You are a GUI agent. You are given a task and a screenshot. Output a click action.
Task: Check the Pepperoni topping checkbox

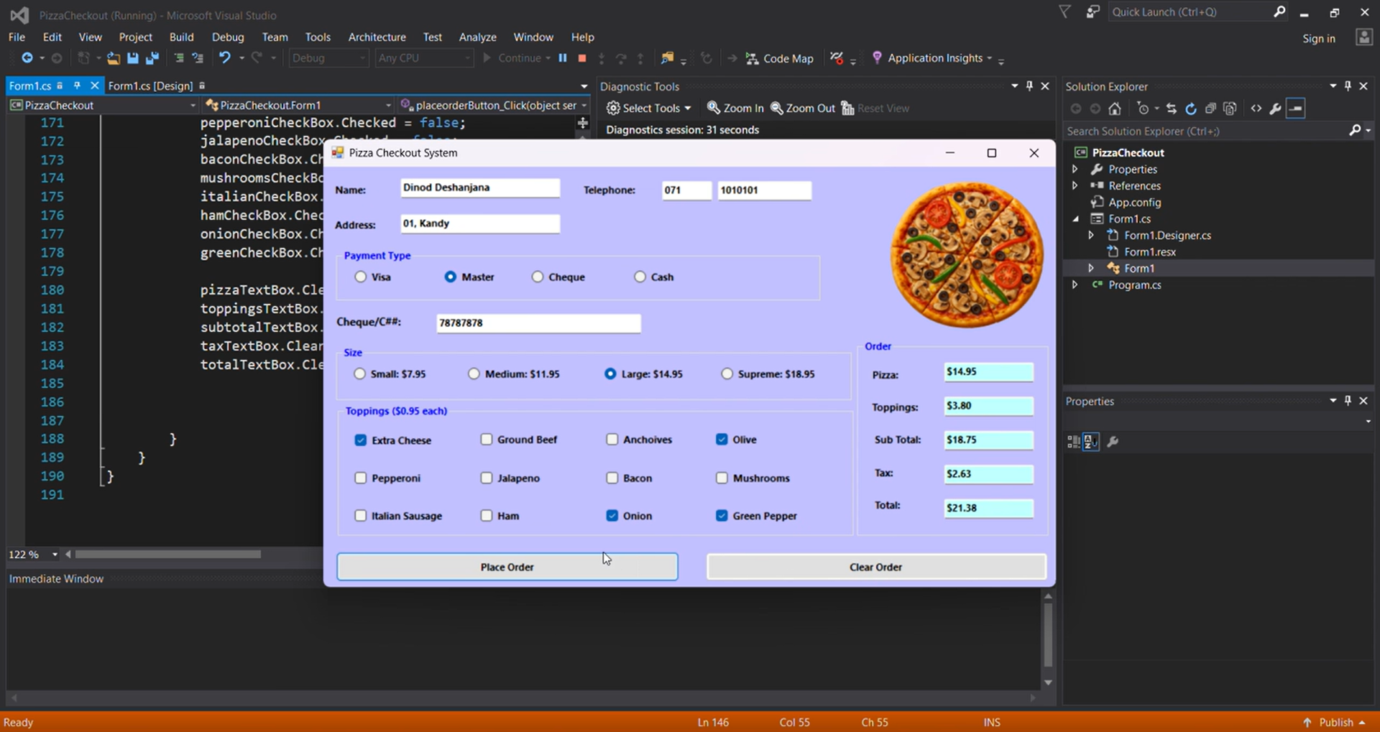pyautogui.click(x=361, y=478)
